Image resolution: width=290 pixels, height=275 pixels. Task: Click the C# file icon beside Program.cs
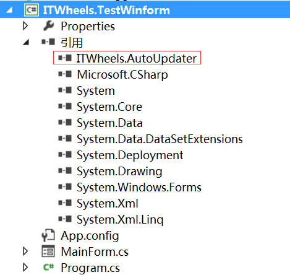(x=49, y=267)
